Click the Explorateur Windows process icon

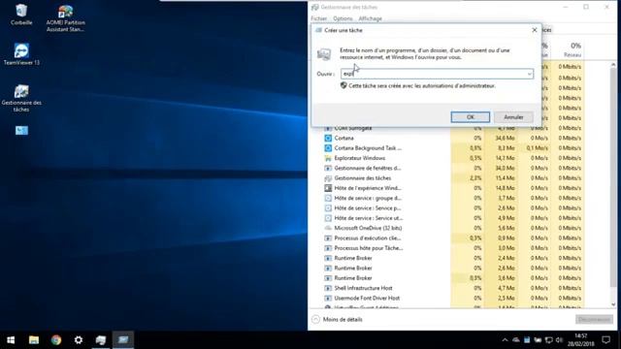(328, 158)
